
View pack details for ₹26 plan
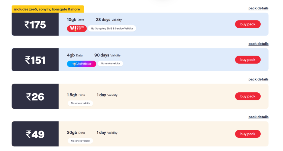(x=258, y=79)
